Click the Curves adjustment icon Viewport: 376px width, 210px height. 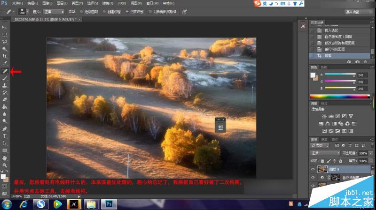[x=337, y=116]
